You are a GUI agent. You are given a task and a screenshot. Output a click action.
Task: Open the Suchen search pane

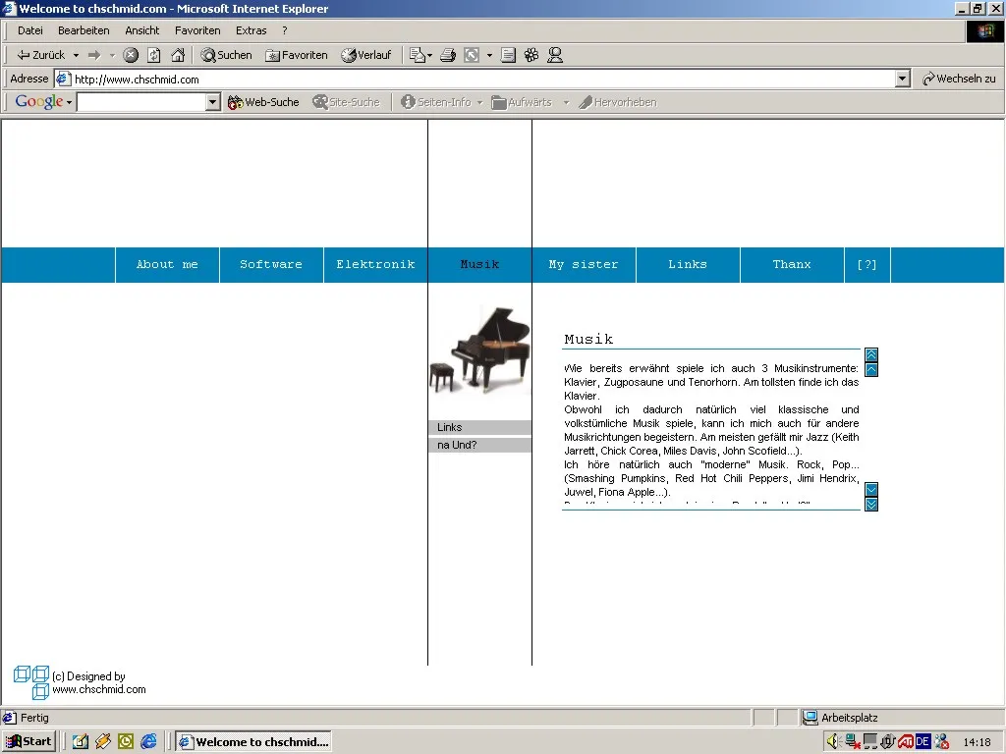227,55
